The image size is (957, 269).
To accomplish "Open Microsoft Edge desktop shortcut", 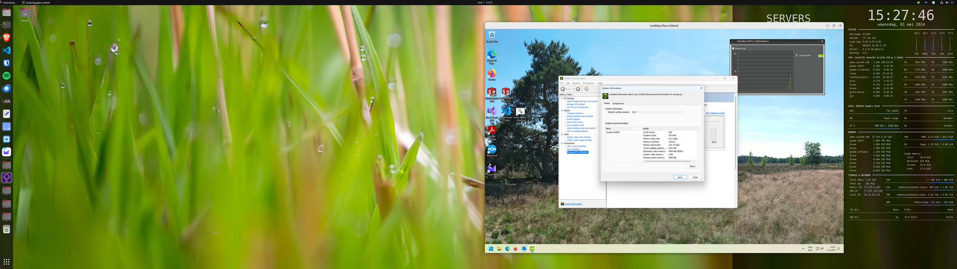I will coord(492,56).
